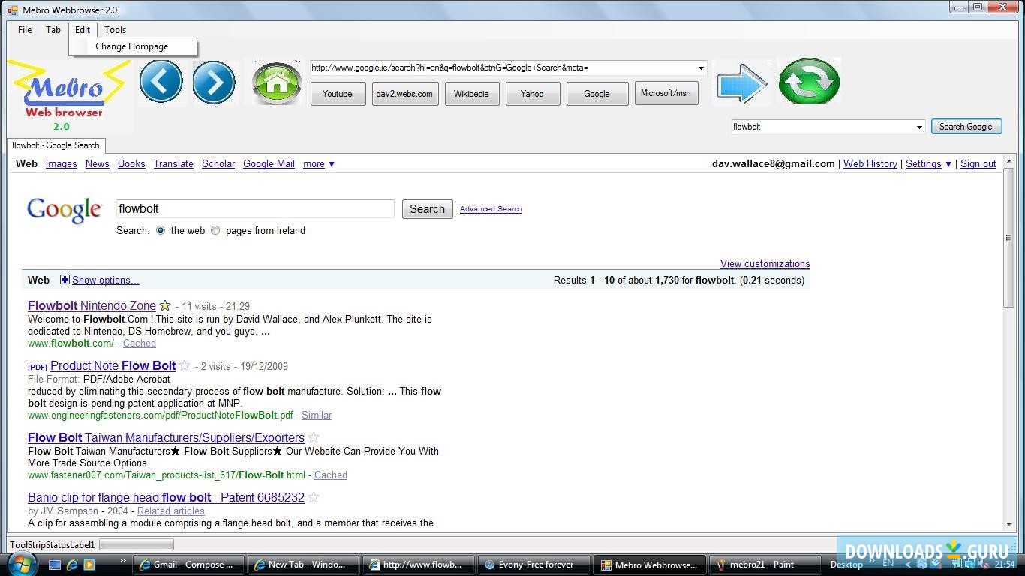Click the Mebro back navigation arrow
Image resolution: width=1025 pixels, height=576 pixels.
coord(161,81)
